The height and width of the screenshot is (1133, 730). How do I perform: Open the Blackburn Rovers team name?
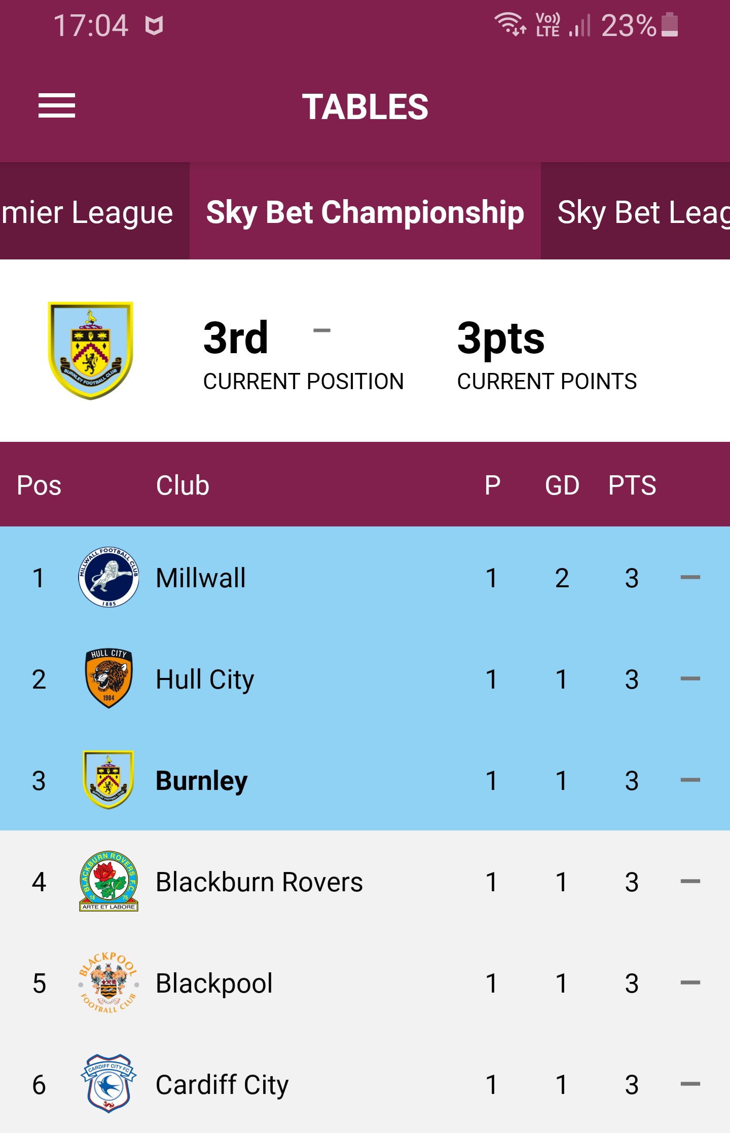tap(259, 882)
